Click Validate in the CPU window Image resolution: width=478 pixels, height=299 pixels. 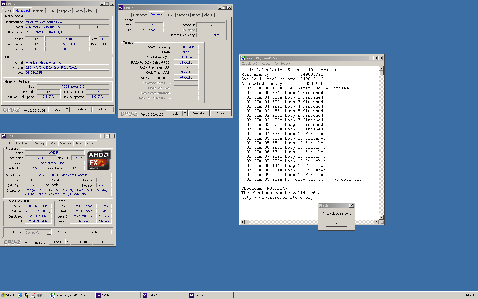pos(81,242)
